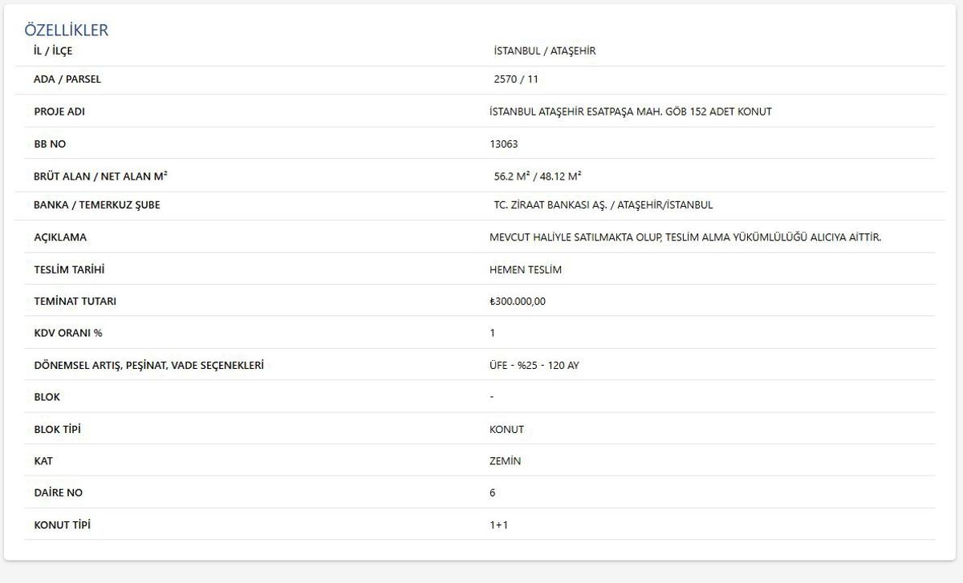Click the TEMİNAT TUTARI amount ₺300.000,00
963x583 pixels.
click(x=517, y=302)
